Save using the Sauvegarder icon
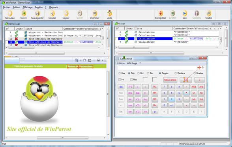The width and height of the screenshot is (232, 147). tap(37, 13)
